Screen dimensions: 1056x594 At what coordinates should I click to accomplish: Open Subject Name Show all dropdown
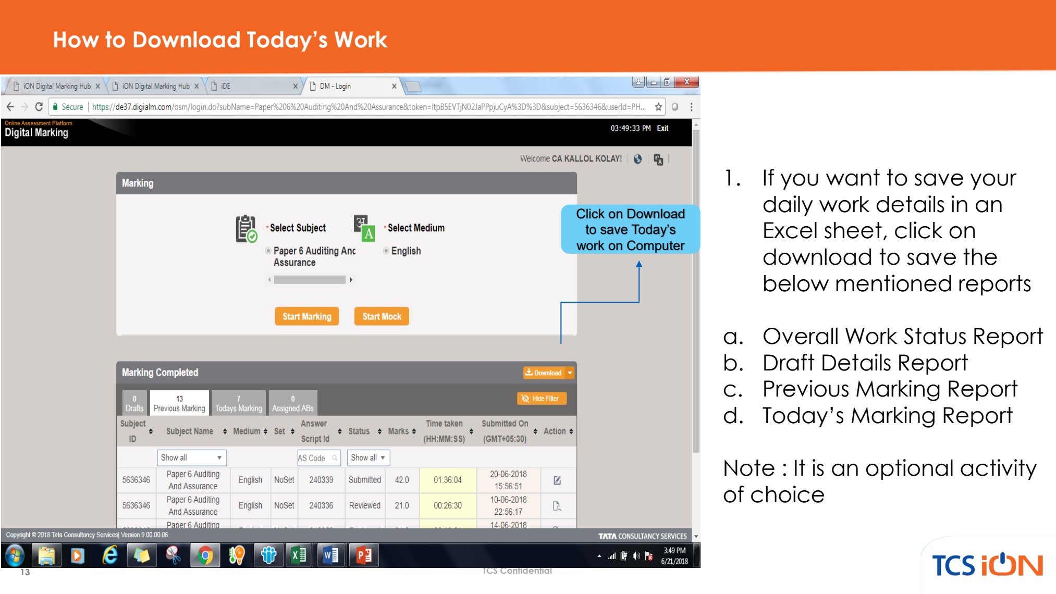(x=191, y=457)
